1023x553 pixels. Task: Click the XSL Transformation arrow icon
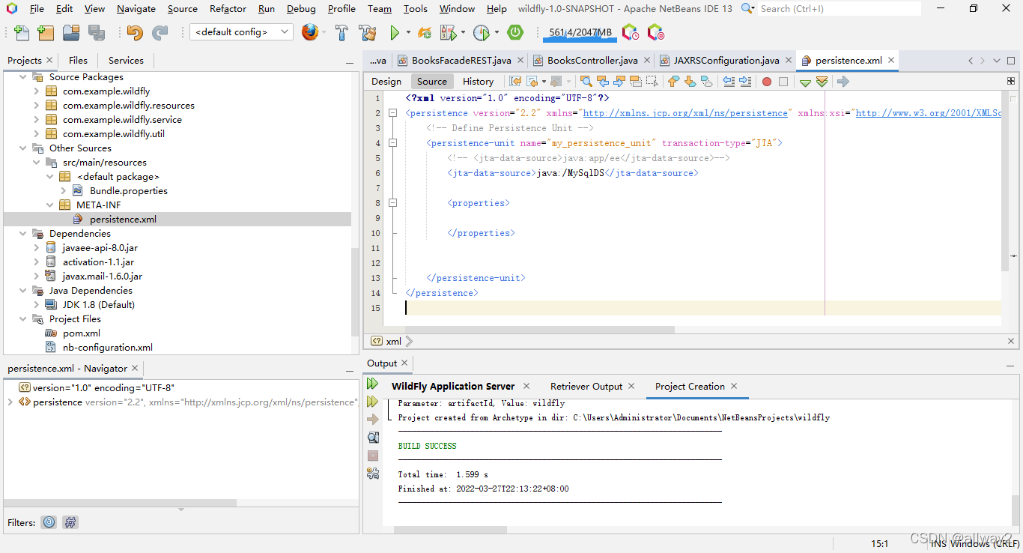843,82
